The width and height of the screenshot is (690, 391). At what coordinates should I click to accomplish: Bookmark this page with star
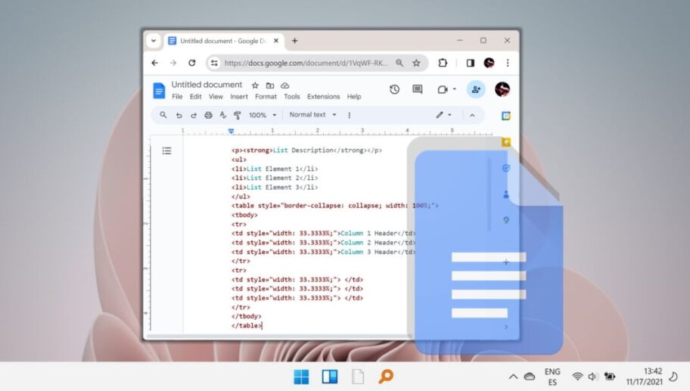[x=416, y=63]
